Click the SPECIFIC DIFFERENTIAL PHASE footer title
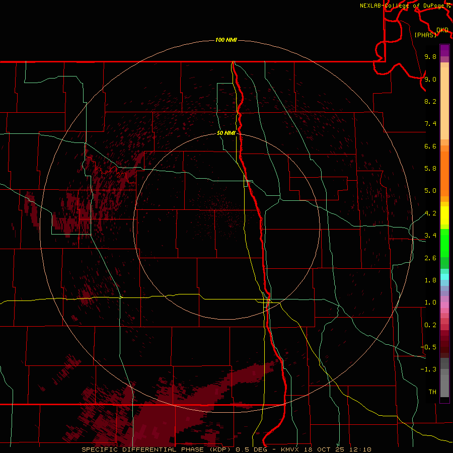 tap(142, 449)
